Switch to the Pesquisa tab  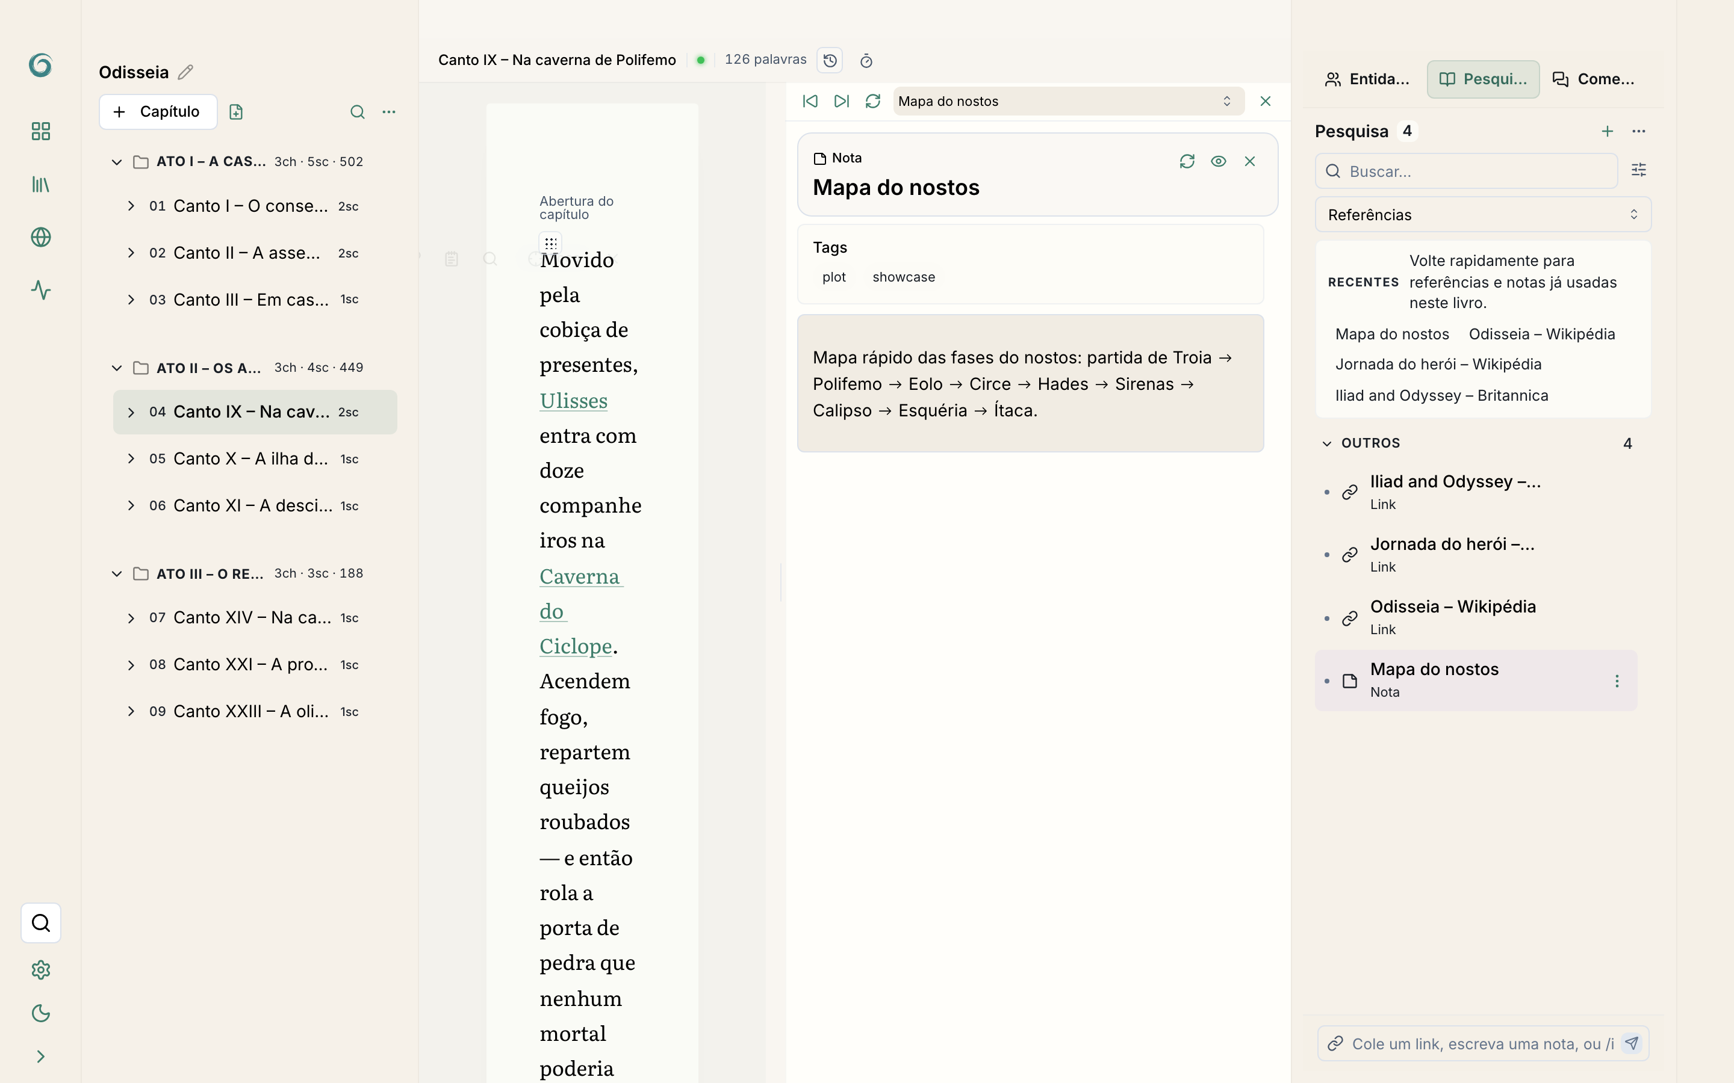click(1483, 79)
